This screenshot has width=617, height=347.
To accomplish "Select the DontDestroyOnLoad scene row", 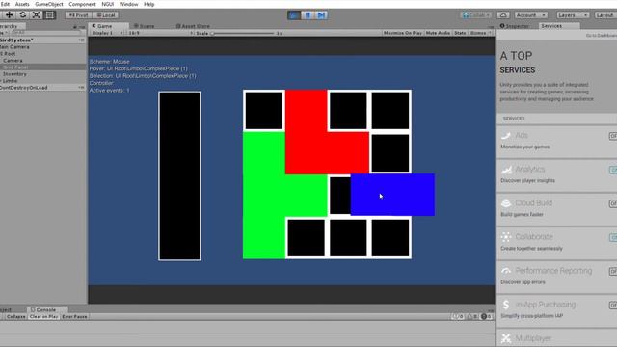I will tap(43, 88).
